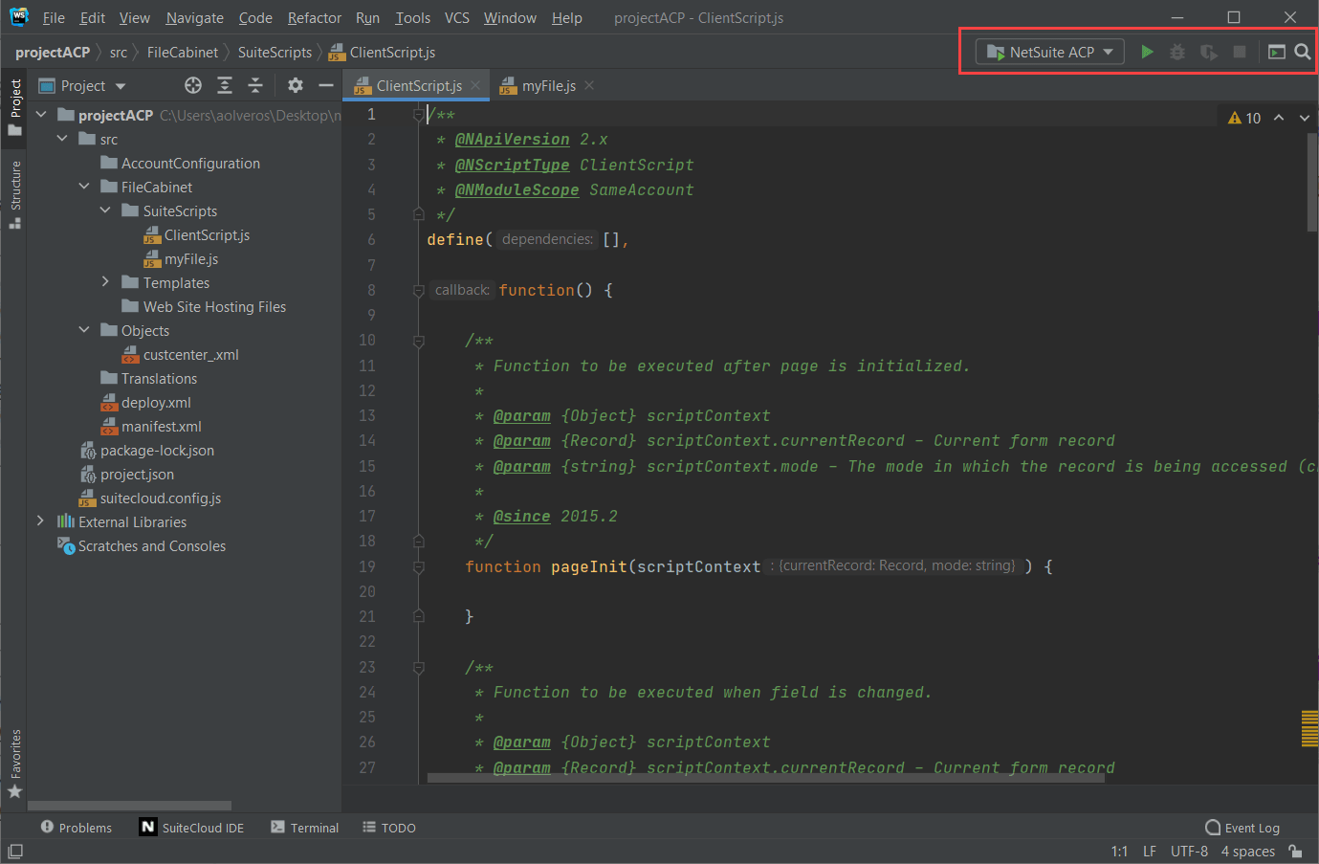1319x864 pixels.
Task: Collapse the Objects folder
Action: (x=84, y=330)
